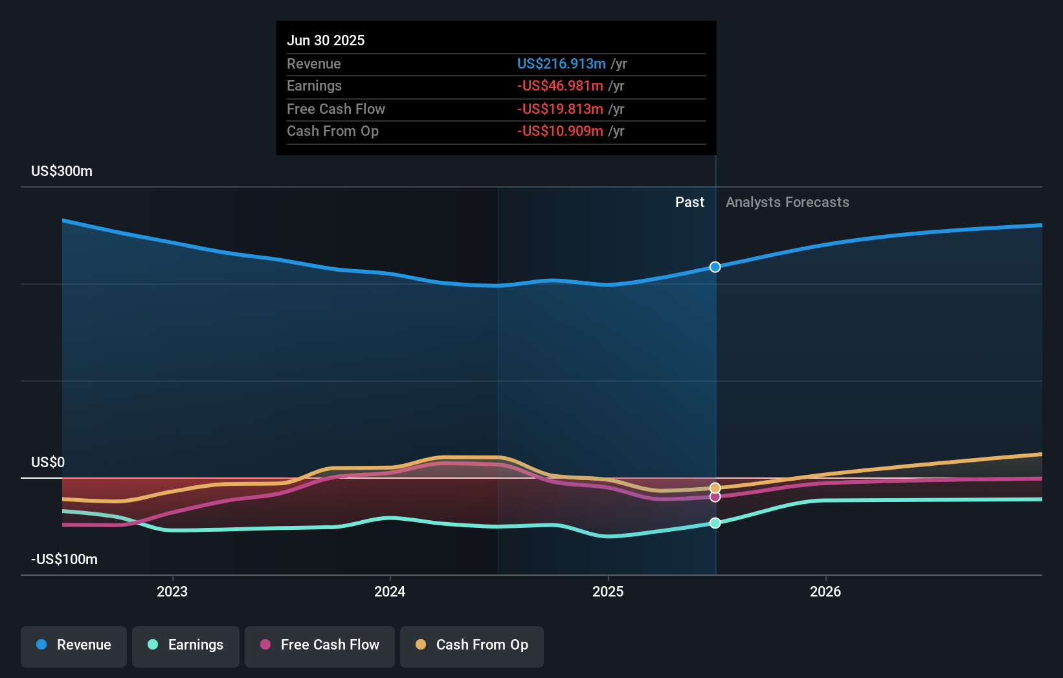Toggle the Revenue series visibility
The image size is (1063, 678).
coord(73,645)
